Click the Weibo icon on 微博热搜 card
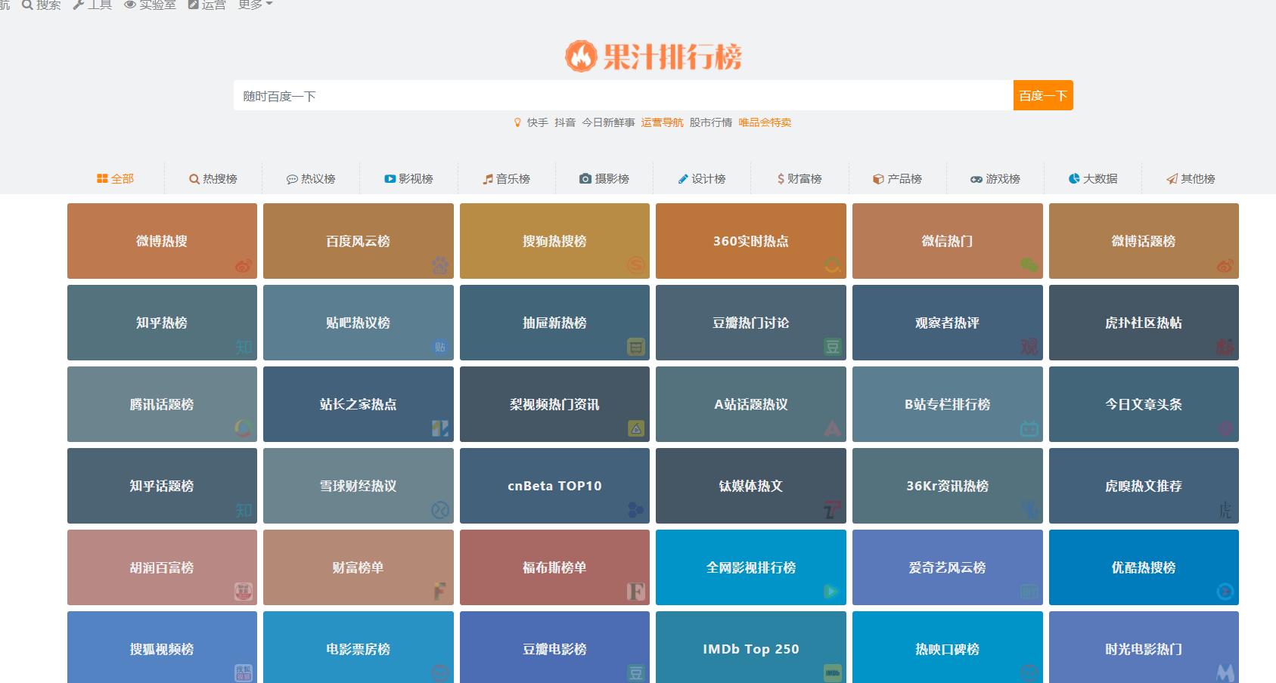Viewport: 1276px width, 683px height. [243, 266]
